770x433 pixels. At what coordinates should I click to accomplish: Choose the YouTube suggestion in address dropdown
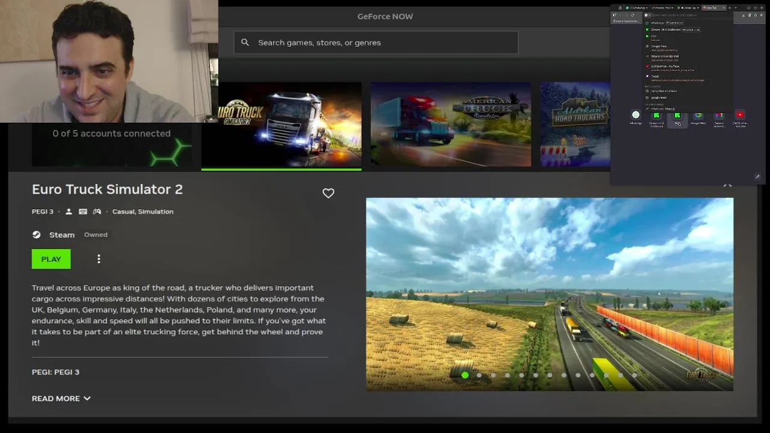(688, 68)
